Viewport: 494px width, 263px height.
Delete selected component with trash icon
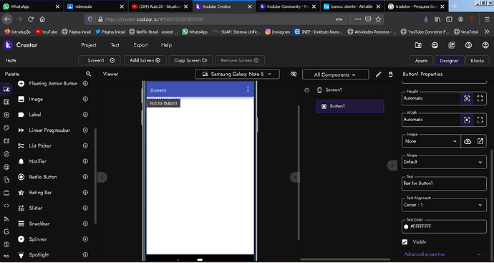pyautogui.click(x=391, y=75)
